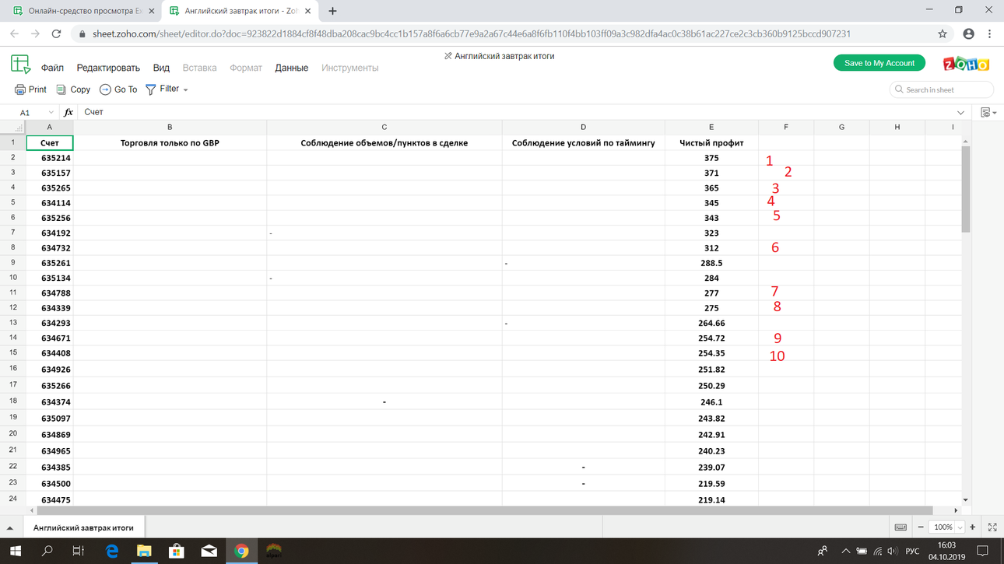Click the browser back button
This screenshot has height=564, width=1004.
[x=14, y=34]
